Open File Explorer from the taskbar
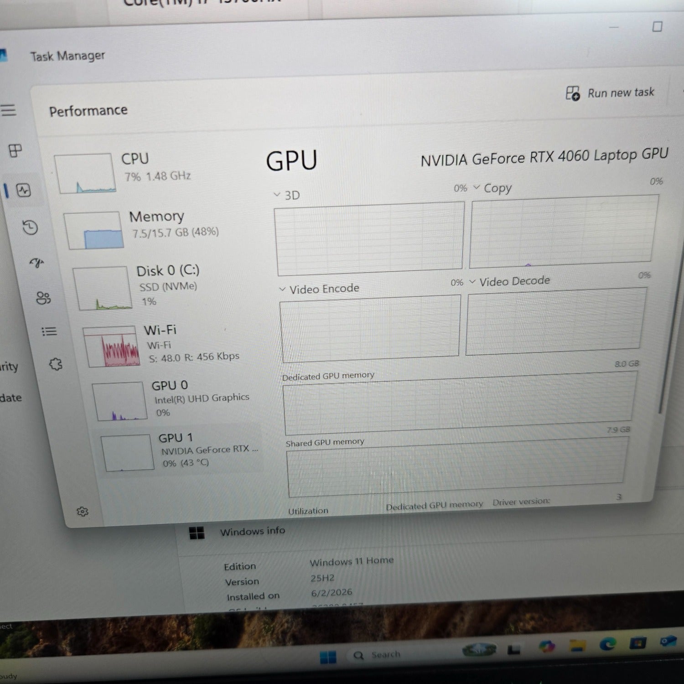This screenshot has height=684, width=684. (x=577, y=645)
